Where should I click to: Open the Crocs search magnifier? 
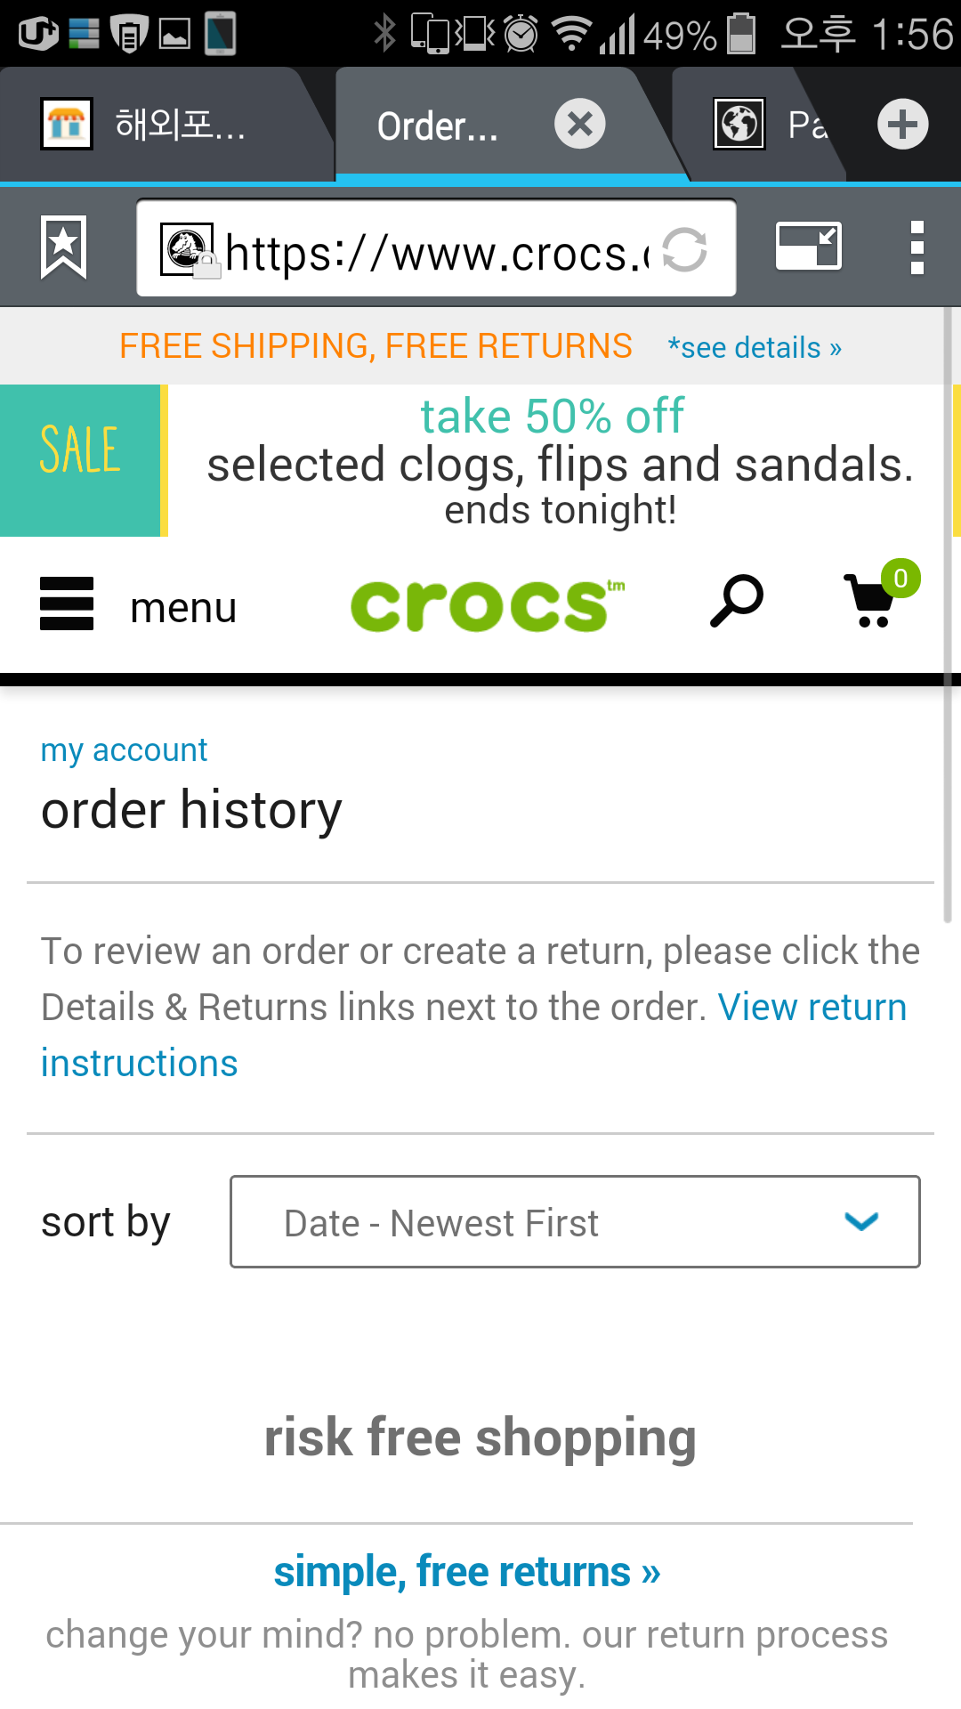[736, 602]
